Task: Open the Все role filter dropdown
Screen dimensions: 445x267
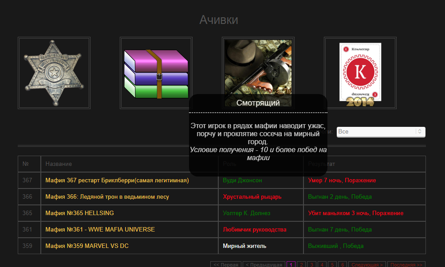Action: point(381,132)
